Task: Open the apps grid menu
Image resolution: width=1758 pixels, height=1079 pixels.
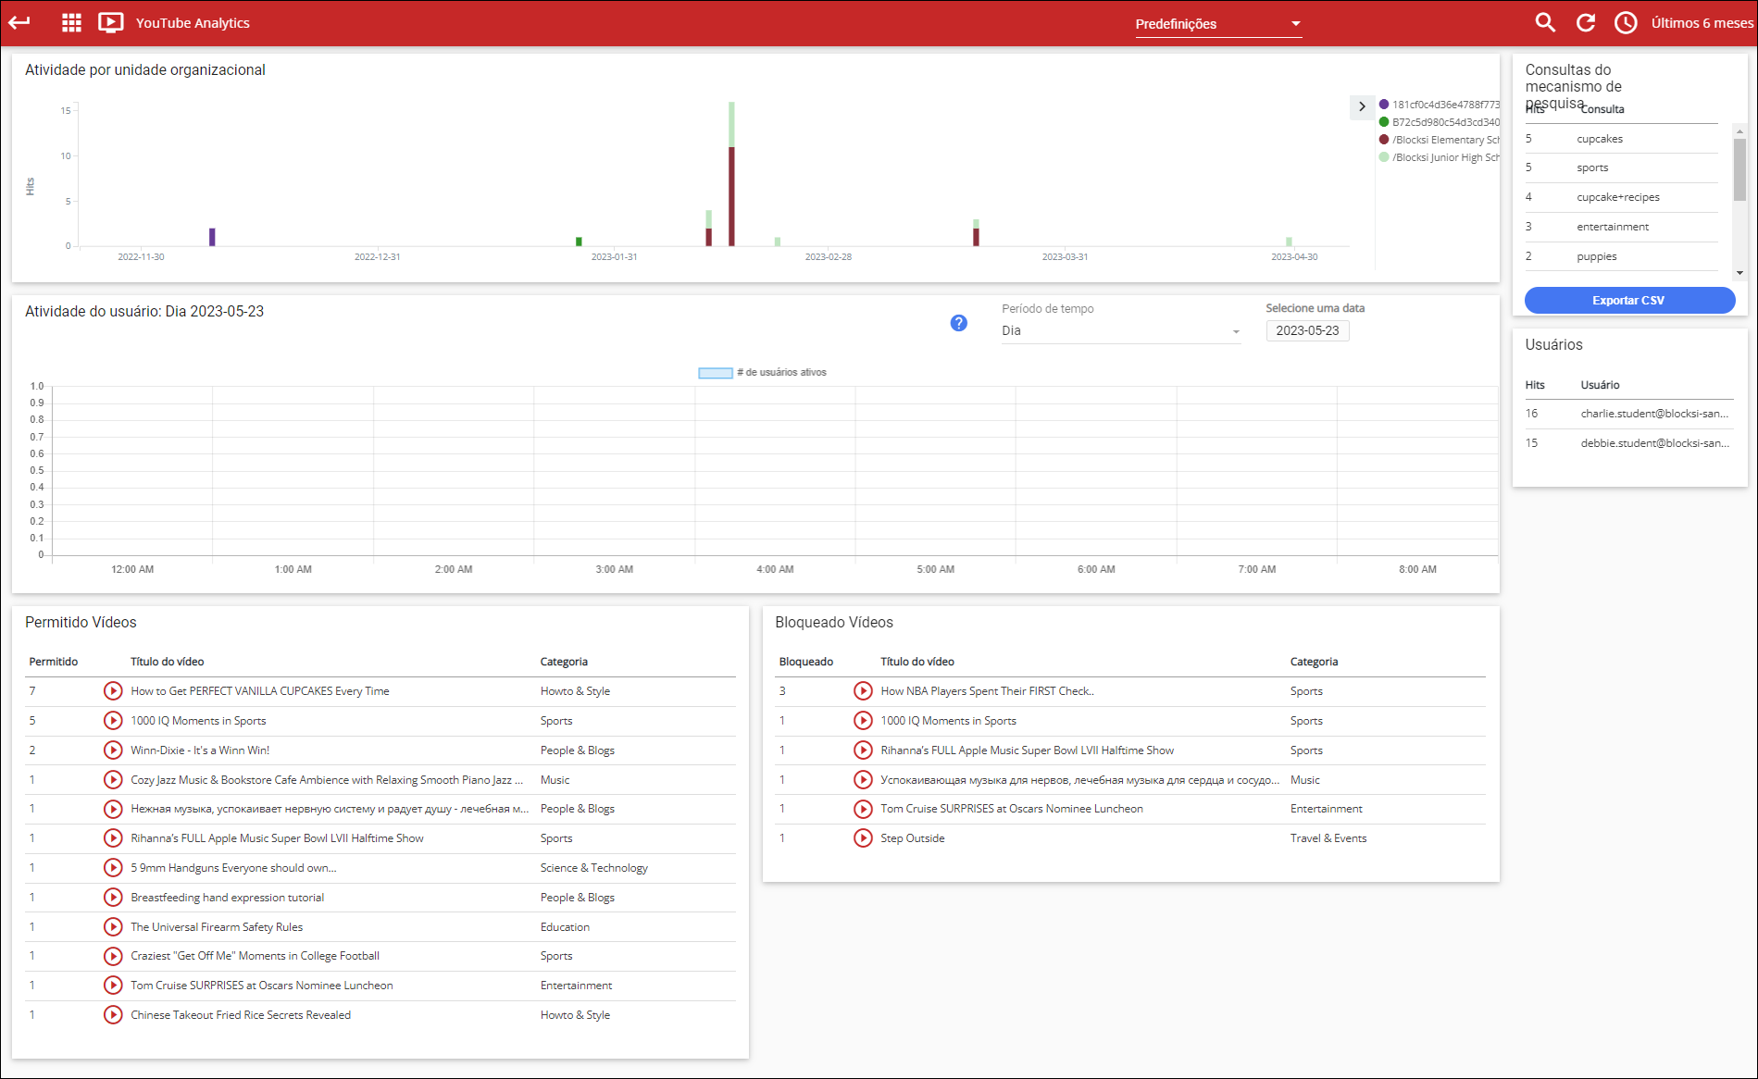Action: point(71,23)
